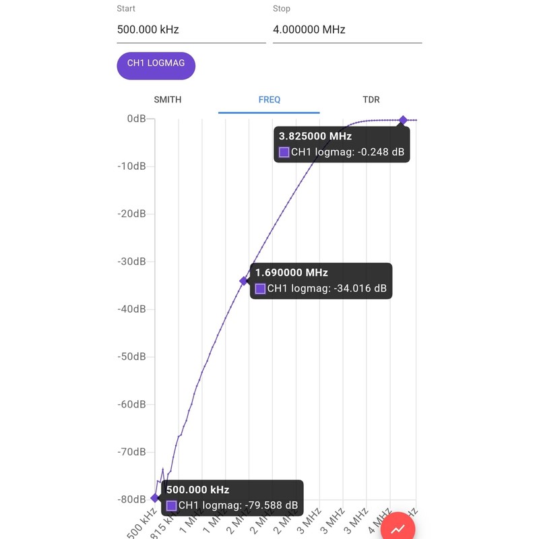Select the FREQ tab
The width and height of the screenshot is (539, 539).
click(x=269, y=100)
